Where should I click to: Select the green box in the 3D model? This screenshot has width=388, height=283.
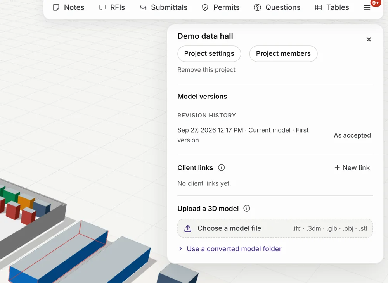click(10, 195)
